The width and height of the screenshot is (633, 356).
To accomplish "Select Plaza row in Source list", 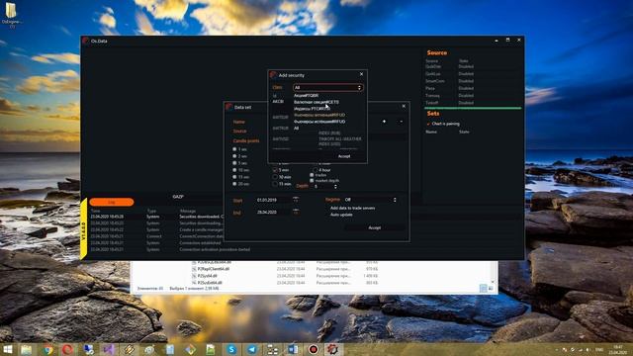I will 472,88.
